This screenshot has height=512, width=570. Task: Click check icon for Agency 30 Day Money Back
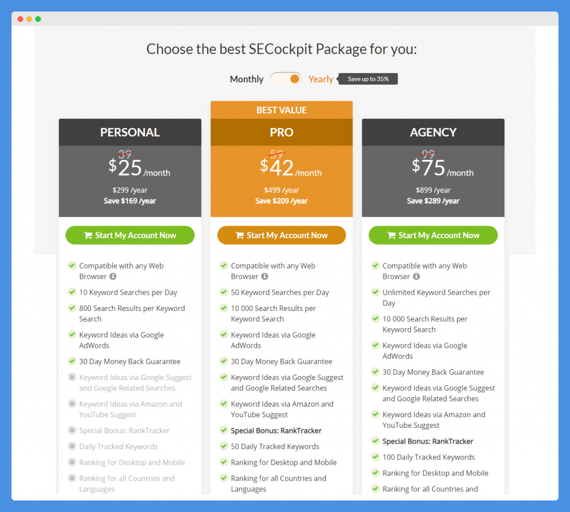375,372
